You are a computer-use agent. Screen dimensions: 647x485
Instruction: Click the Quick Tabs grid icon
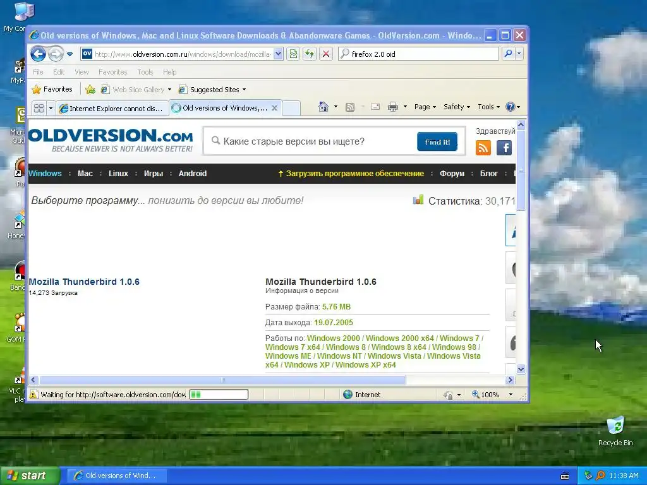tap(39, 108)
